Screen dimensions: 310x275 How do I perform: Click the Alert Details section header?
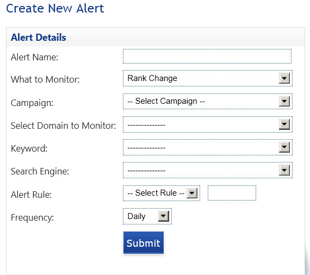(x=39, y=37)
